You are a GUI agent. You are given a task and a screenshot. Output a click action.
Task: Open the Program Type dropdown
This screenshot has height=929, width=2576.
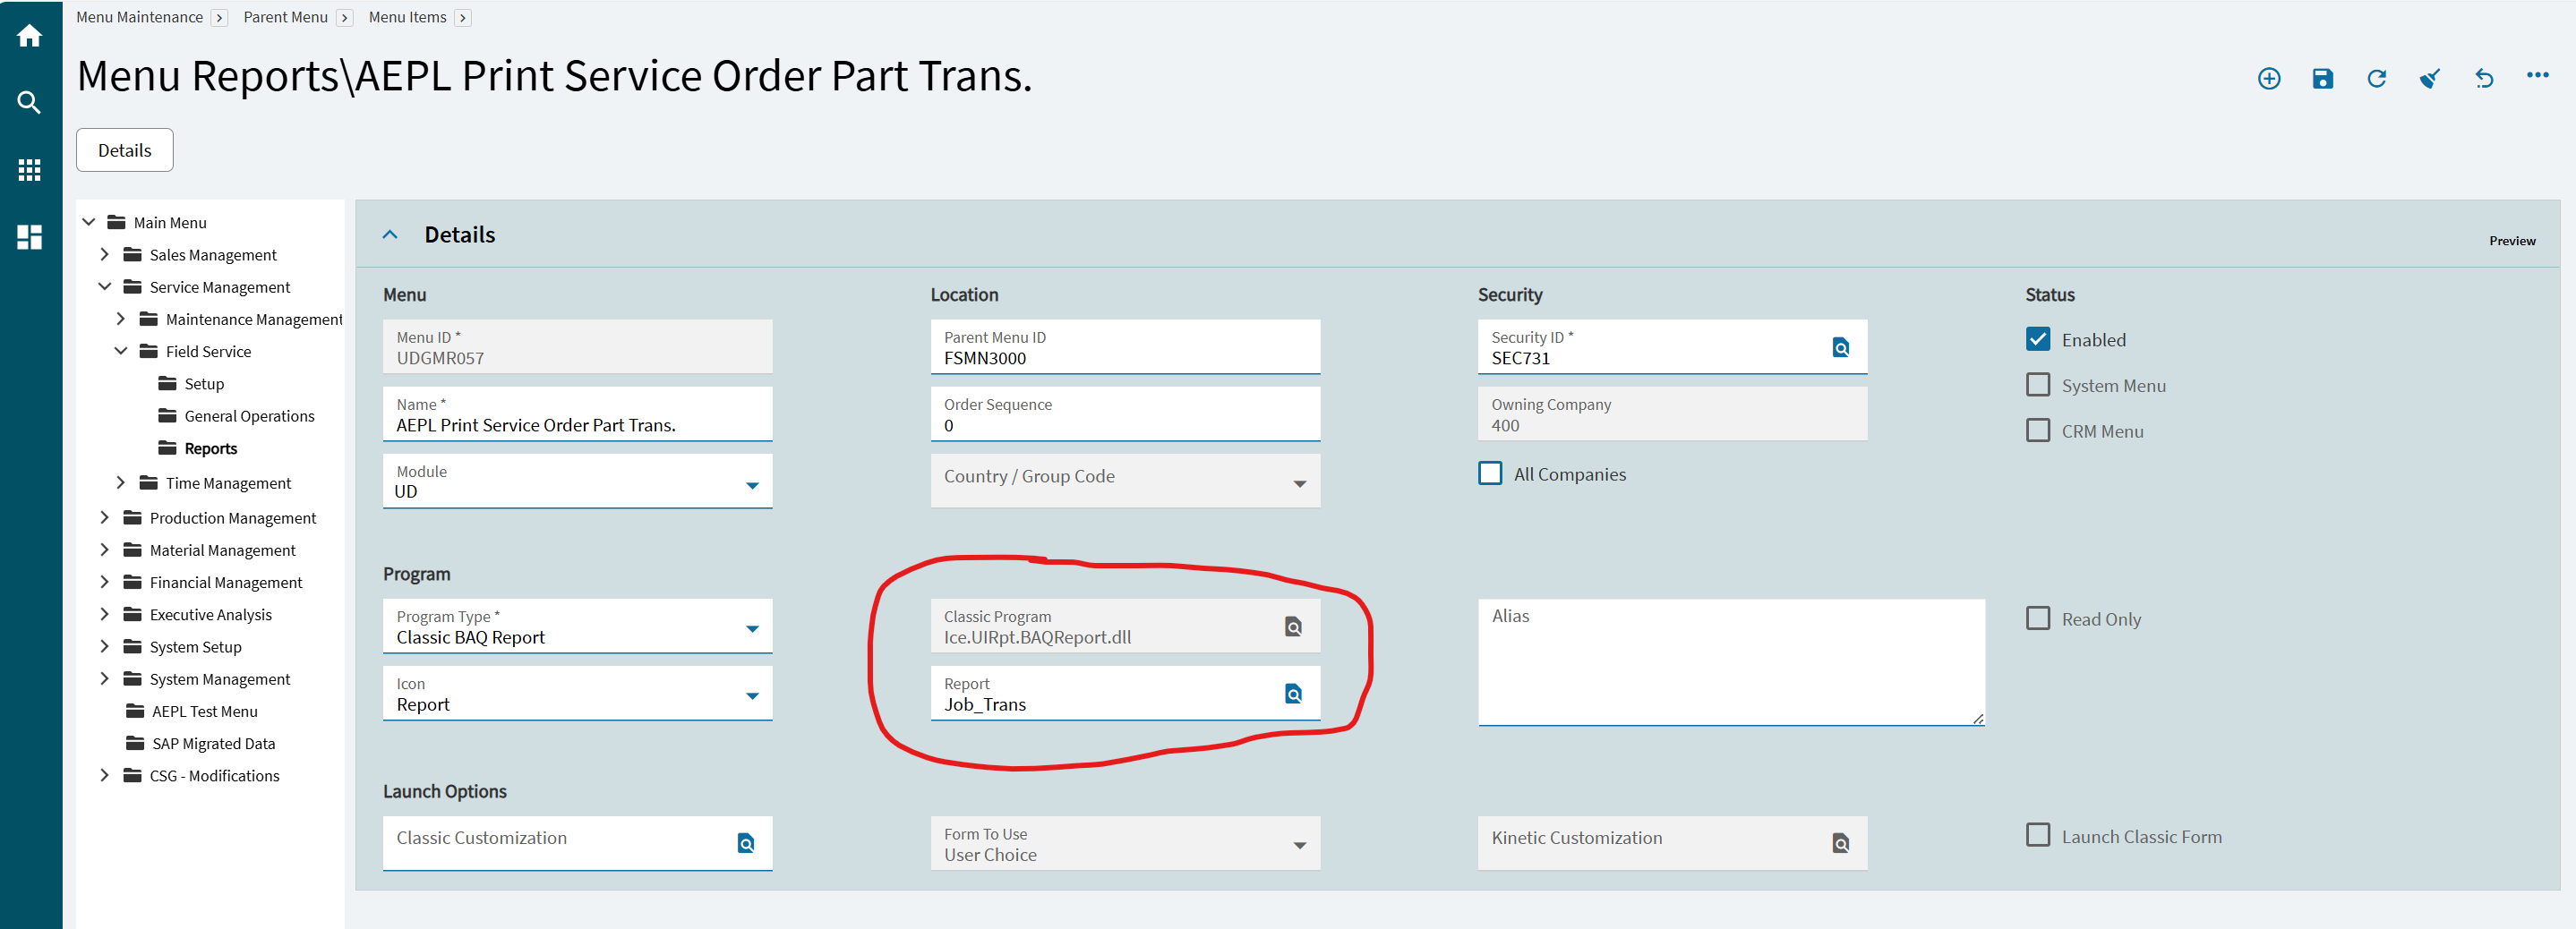pyautogui.click(x=752, y=628)
